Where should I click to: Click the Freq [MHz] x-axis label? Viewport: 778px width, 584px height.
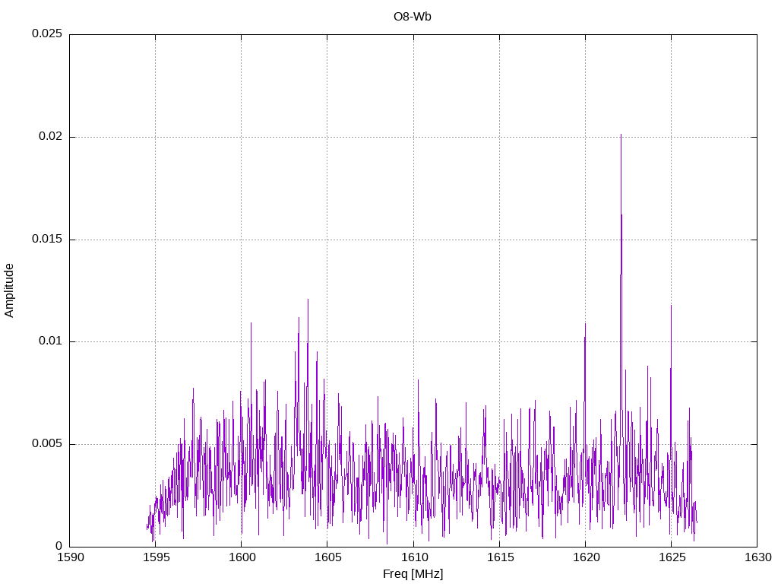413,573
